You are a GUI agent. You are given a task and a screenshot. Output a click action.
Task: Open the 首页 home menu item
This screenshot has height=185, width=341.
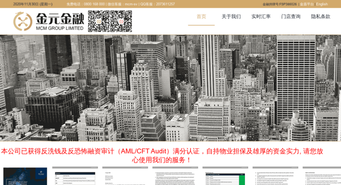pos(201,17)
